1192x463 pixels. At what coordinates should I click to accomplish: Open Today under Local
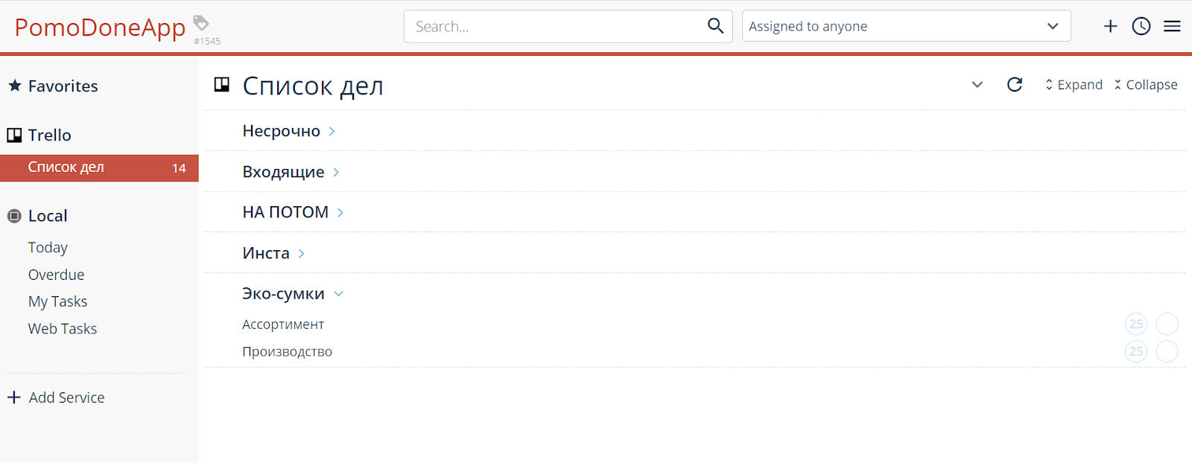click(x=48, y=247)
